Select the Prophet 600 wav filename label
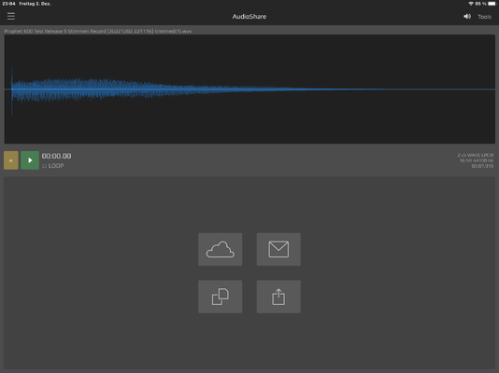 point(98,31)
